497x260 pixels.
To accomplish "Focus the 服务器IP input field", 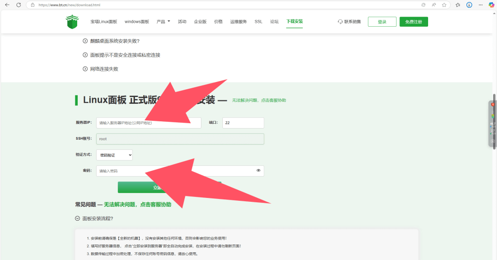I will [149, 123].
